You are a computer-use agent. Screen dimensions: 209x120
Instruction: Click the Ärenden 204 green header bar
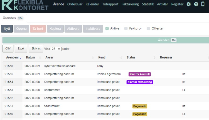click(x=106, y=40)
